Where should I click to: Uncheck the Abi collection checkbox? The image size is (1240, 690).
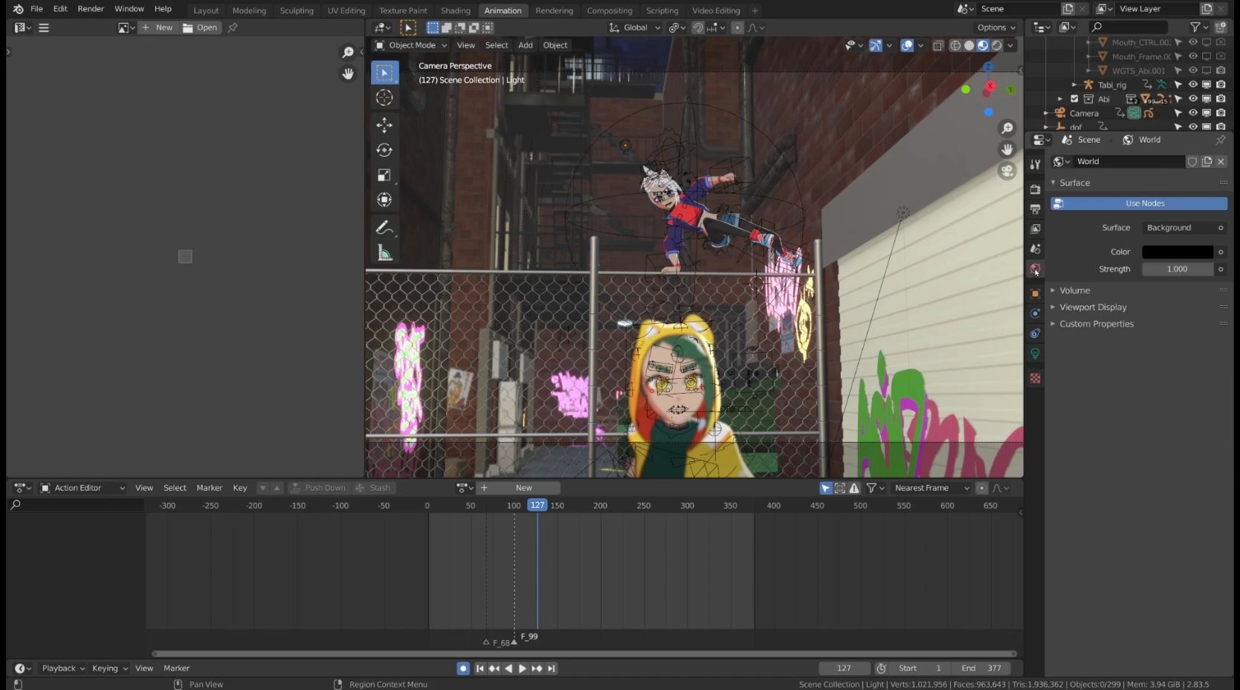click(1074, 99)
